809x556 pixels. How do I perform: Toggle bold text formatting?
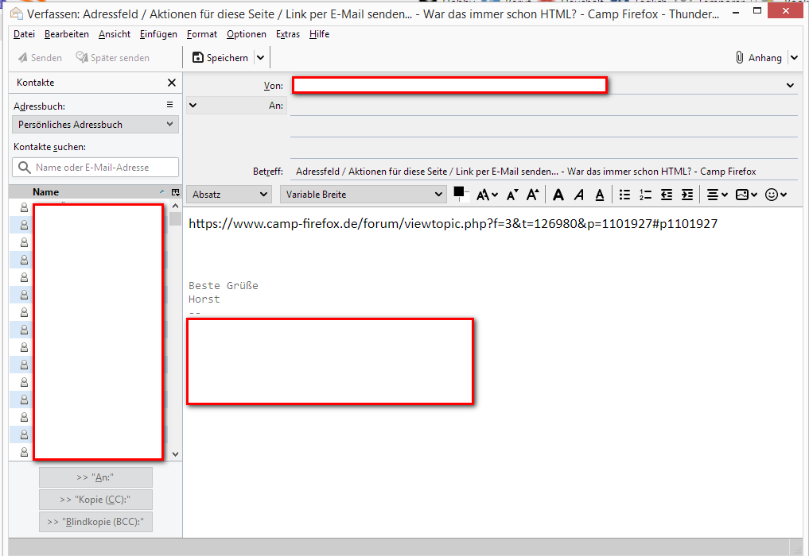click(x=558, y=195)
